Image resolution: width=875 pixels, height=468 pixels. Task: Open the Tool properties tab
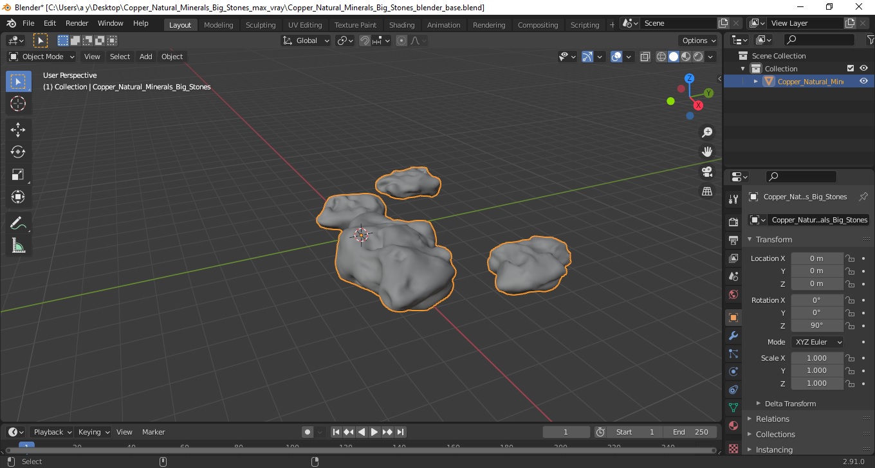point(733,199)
